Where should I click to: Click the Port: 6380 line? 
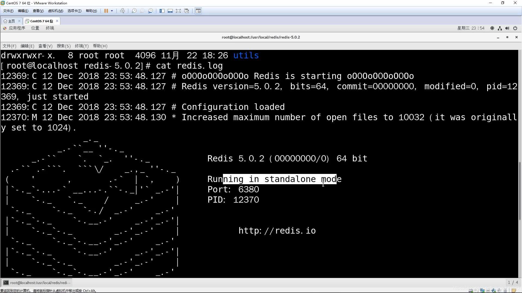point(233,189)
